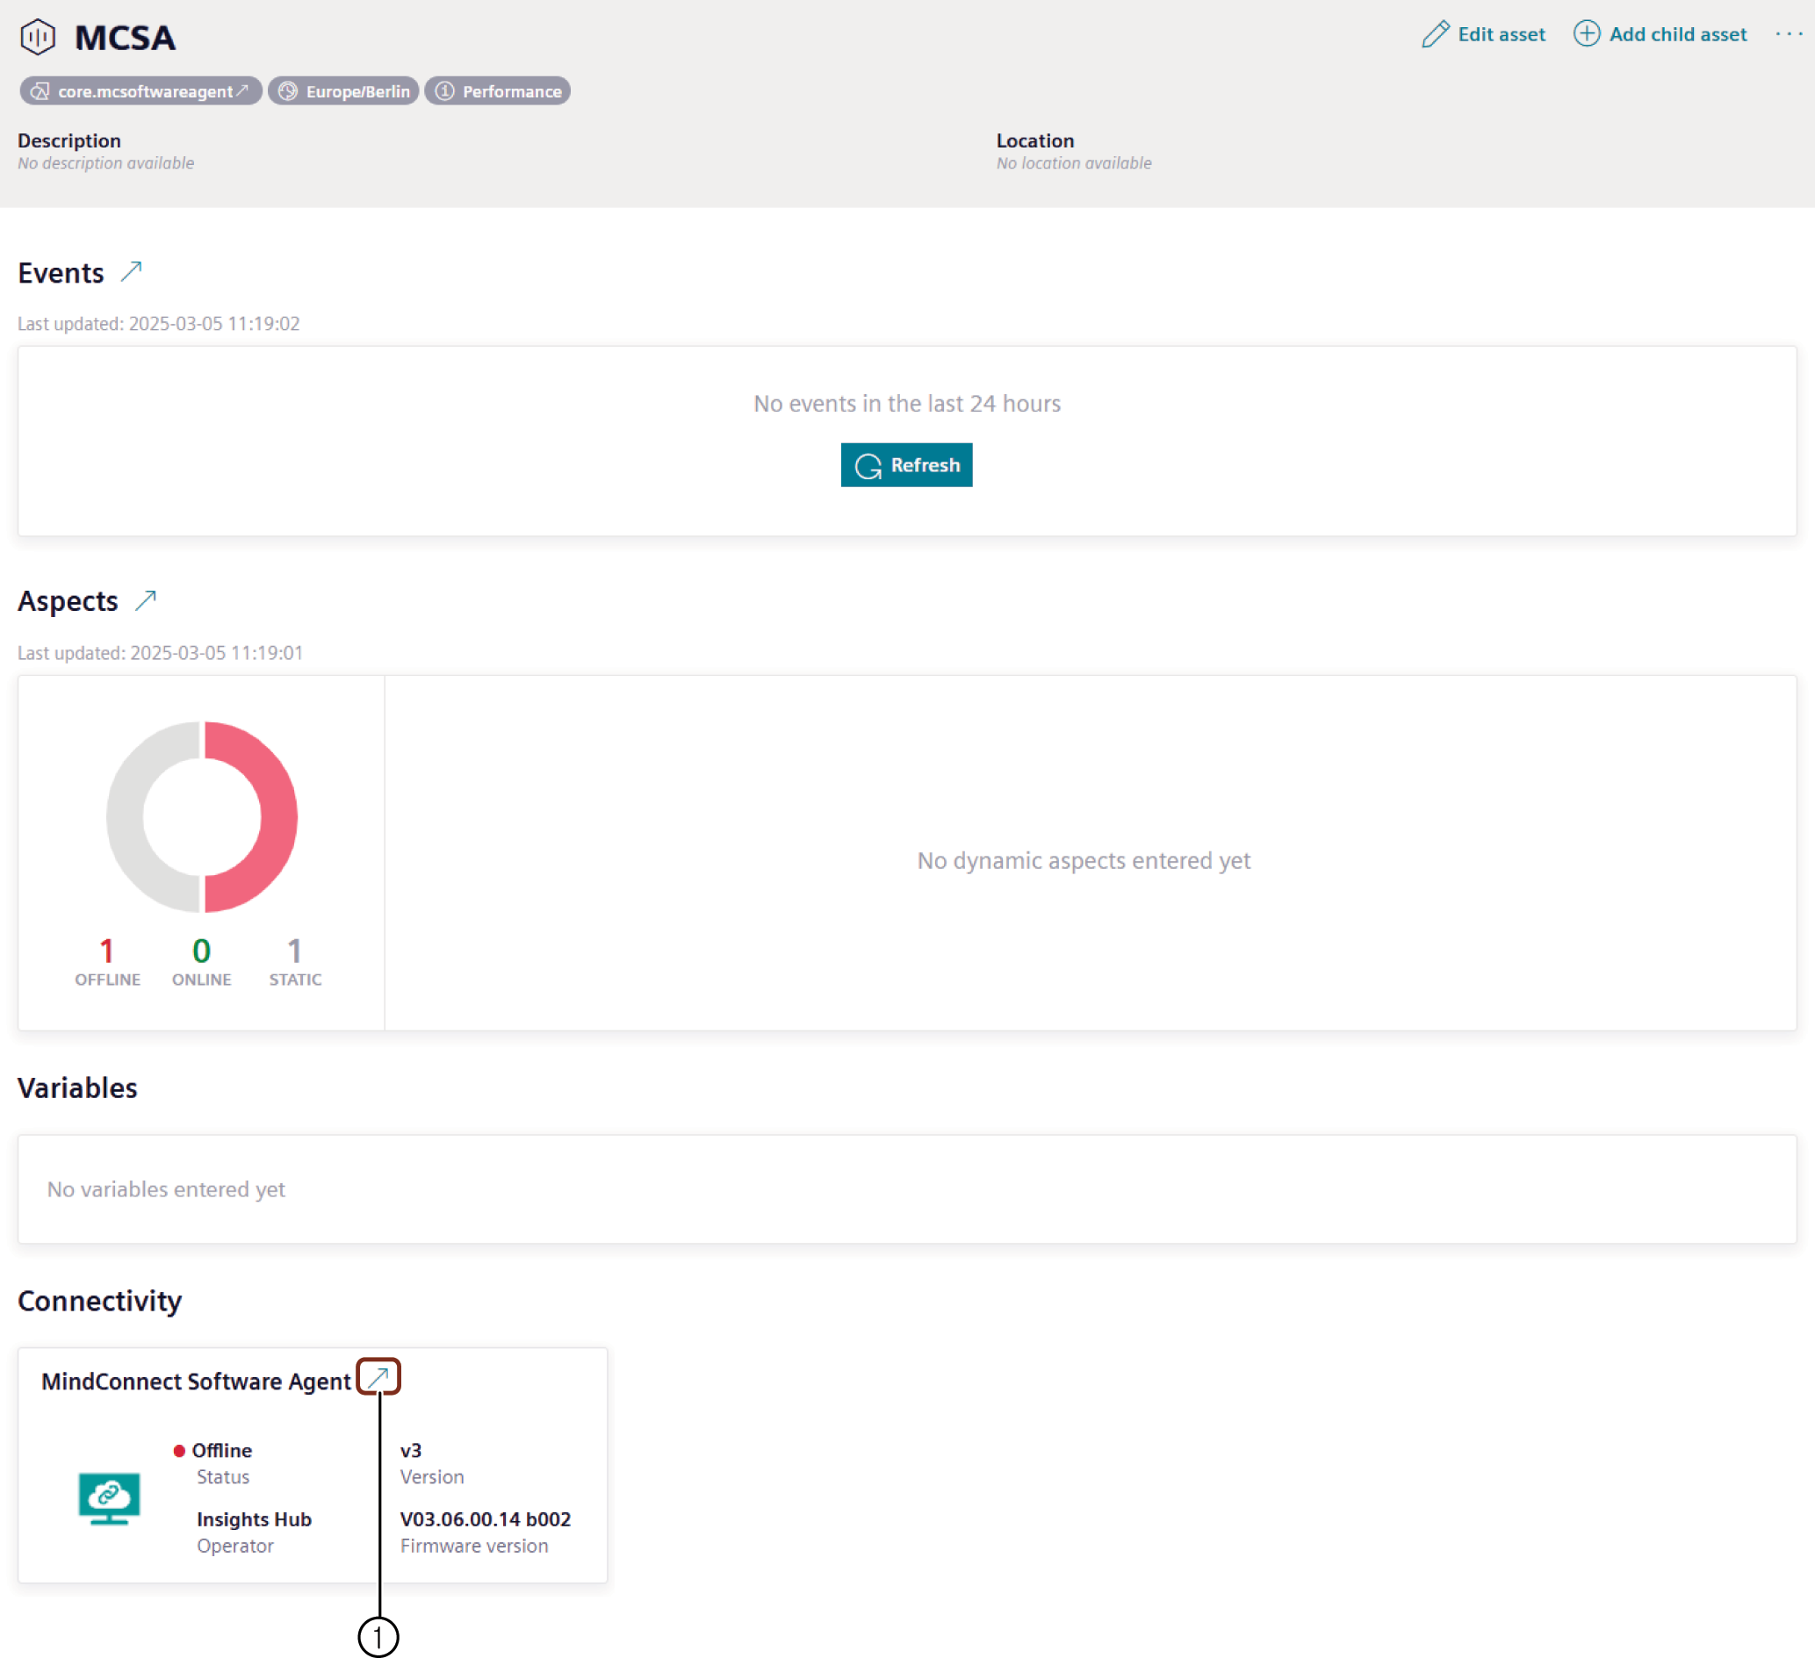Click the MCSA asset type icon
Viewport: 1815px width, 1658px height.
(x=38, y=37)
